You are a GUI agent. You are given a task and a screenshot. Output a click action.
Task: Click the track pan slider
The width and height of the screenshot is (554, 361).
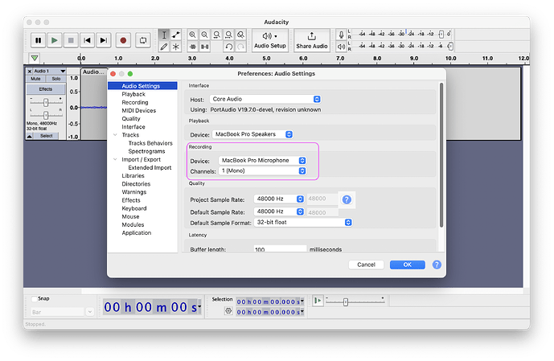[46, 115]
